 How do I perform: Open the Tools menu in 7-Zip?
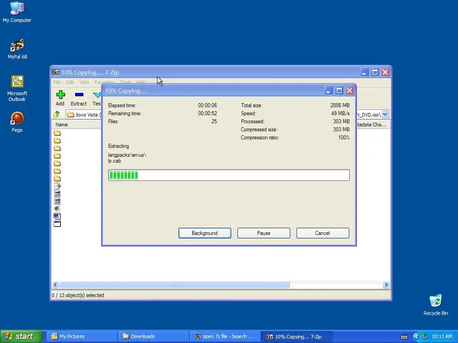[x=126, y=82]
